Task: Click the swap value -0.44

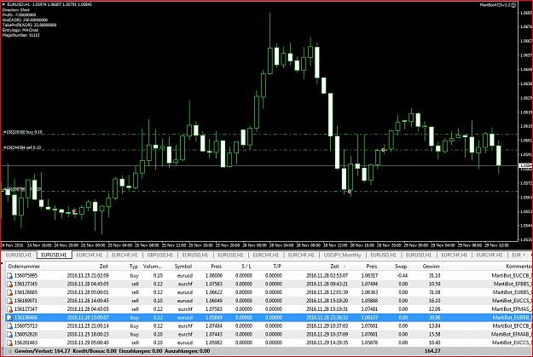Action: (403, 275)
